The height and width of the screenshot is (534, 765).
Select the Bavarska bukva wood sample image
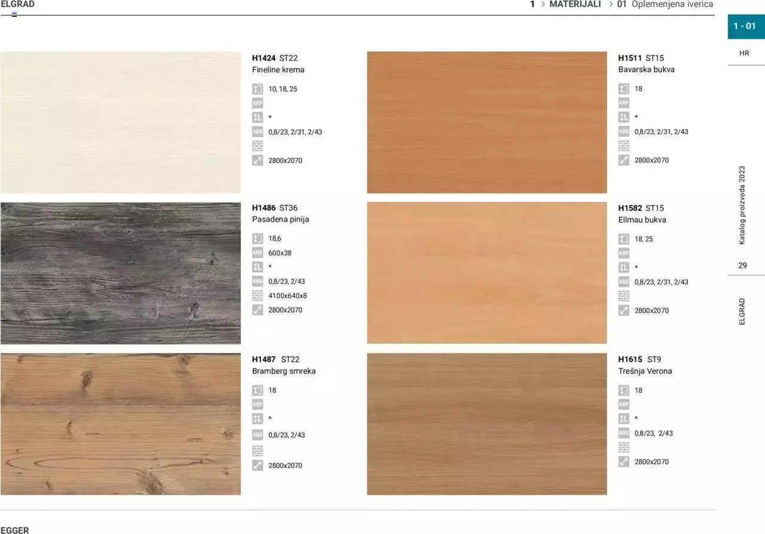click(x=486, y=122)
